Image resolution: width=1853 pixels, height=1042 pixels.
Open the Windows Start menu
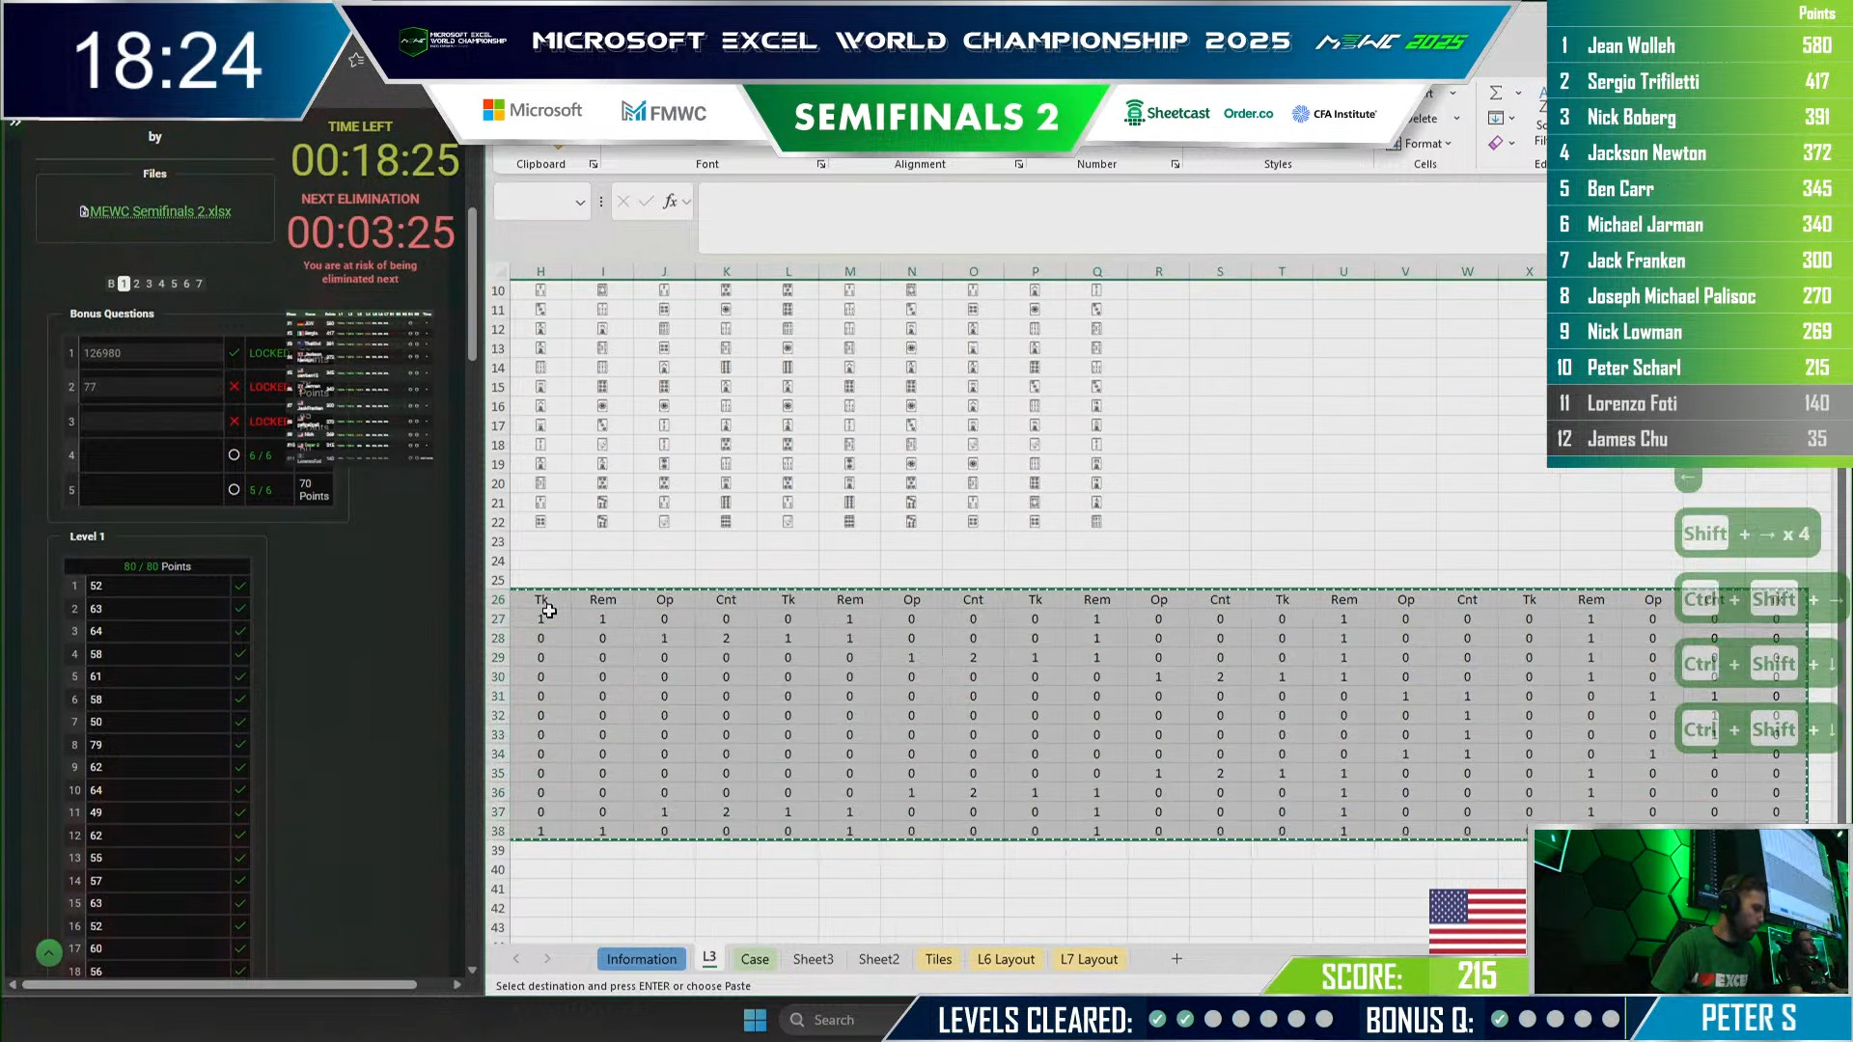[755, 1019]
